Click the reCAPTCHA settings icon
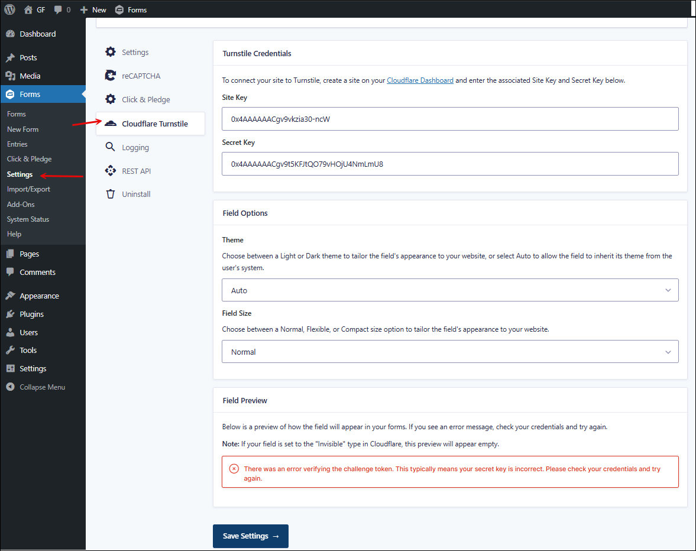 (x=110, y=76)
